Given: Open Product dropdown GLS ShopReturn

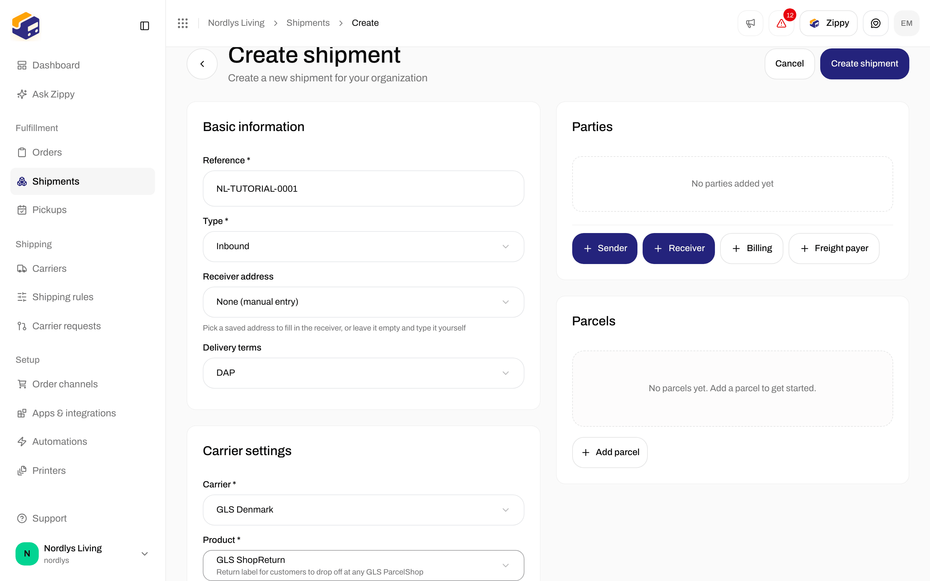Looking at the screenshot, I should coord(363,565).
